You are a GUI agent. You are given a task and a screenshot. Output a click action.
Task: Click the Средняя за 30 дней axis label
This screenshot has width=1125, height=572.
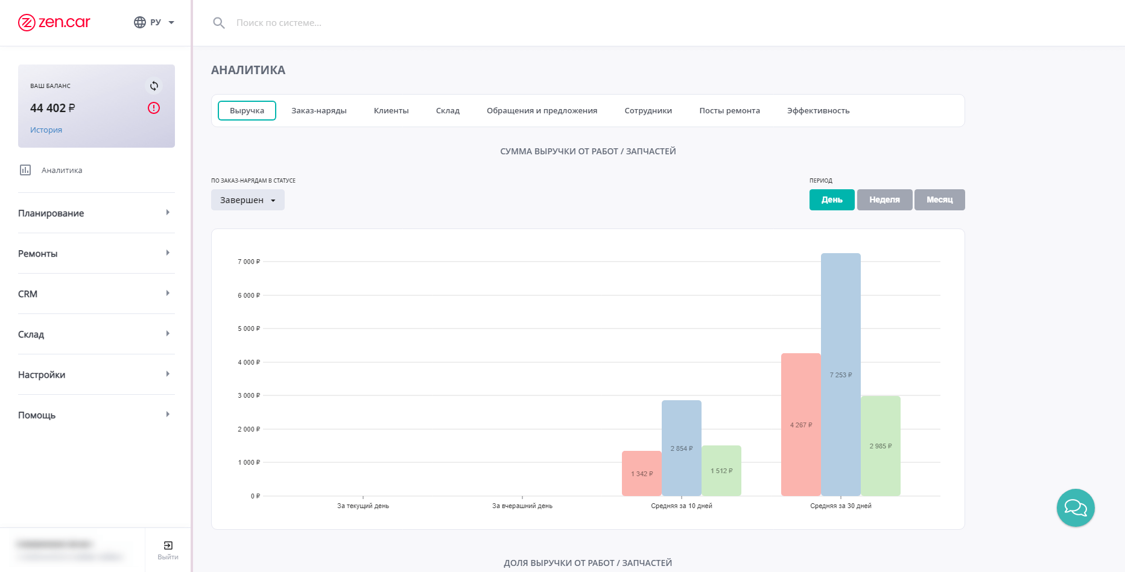(x=841, y=506)
